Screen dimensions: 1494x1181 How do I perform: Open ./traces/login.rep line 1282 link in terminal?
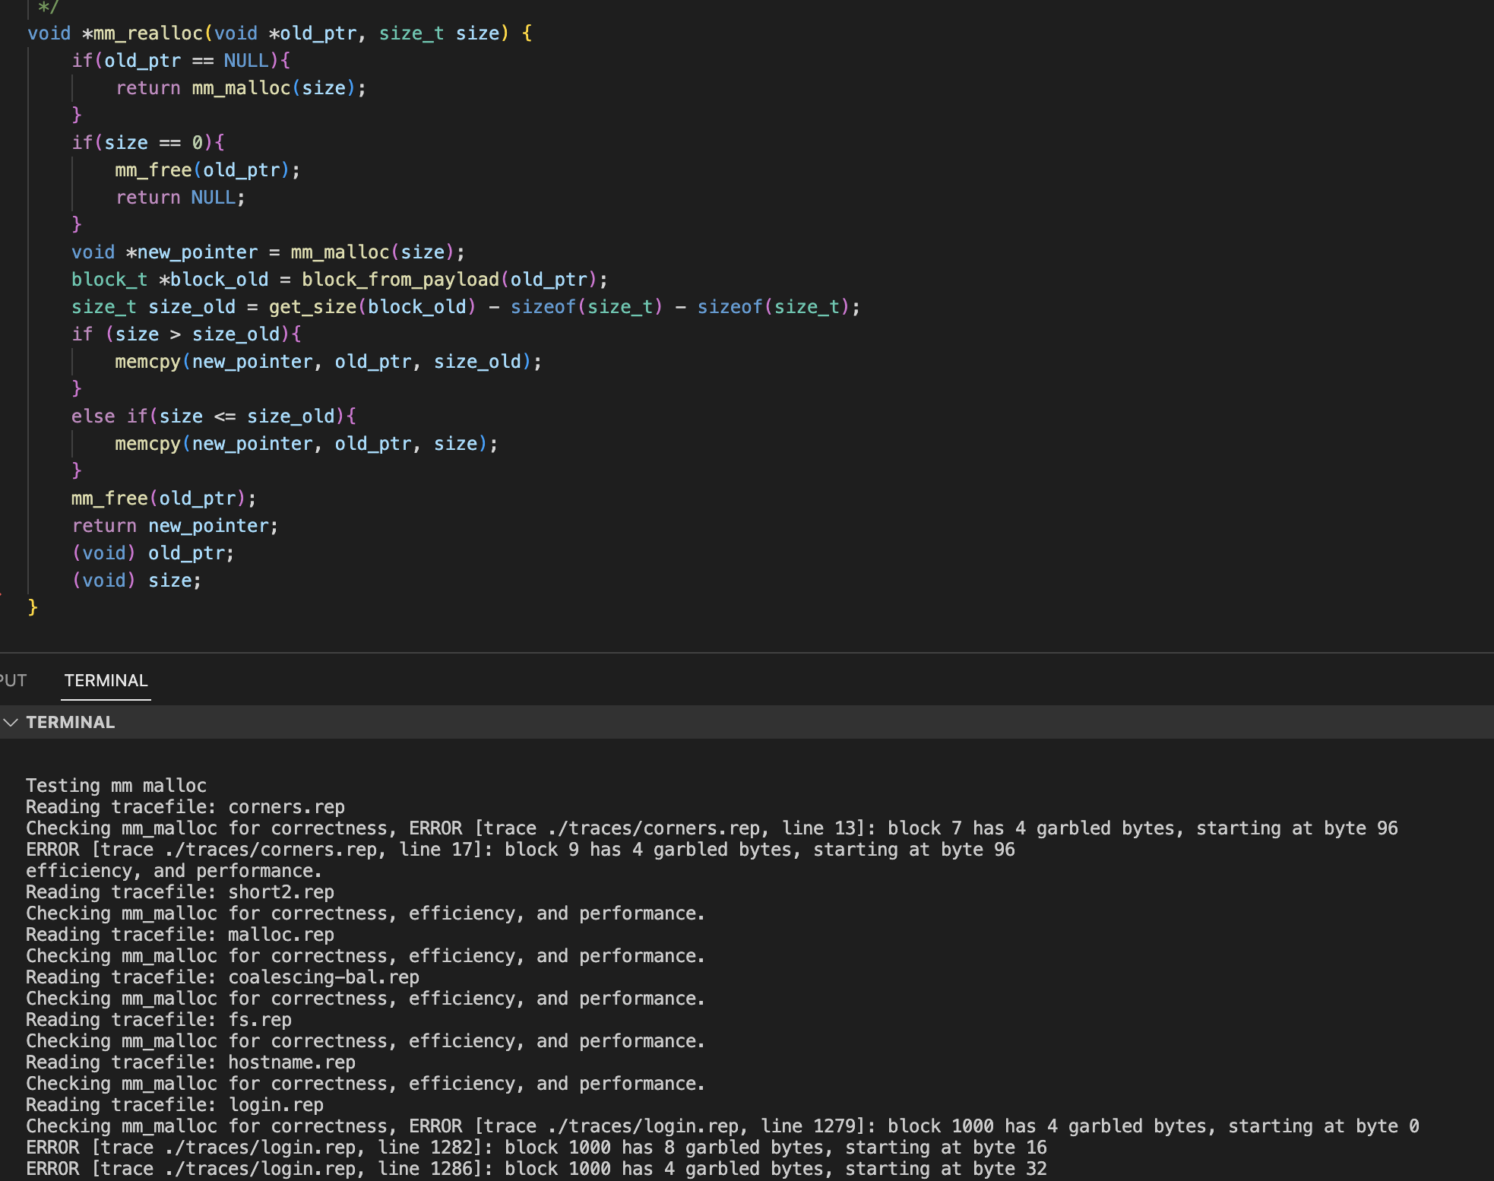[x=261, y=1148]
